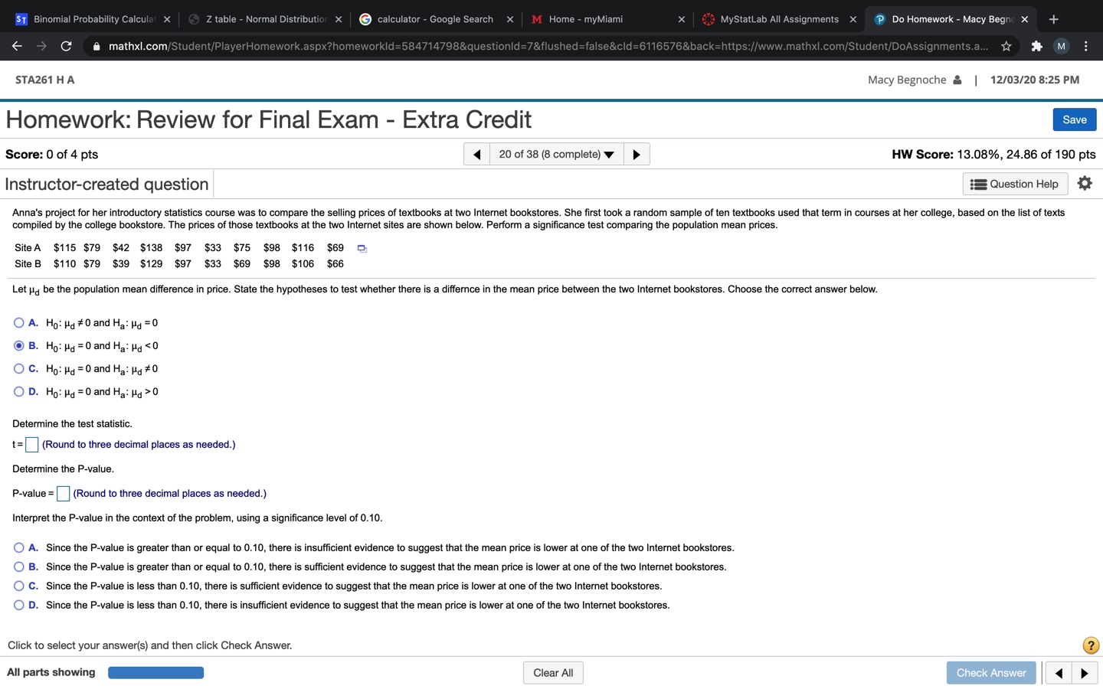Click the t test statistic input box

31,444
